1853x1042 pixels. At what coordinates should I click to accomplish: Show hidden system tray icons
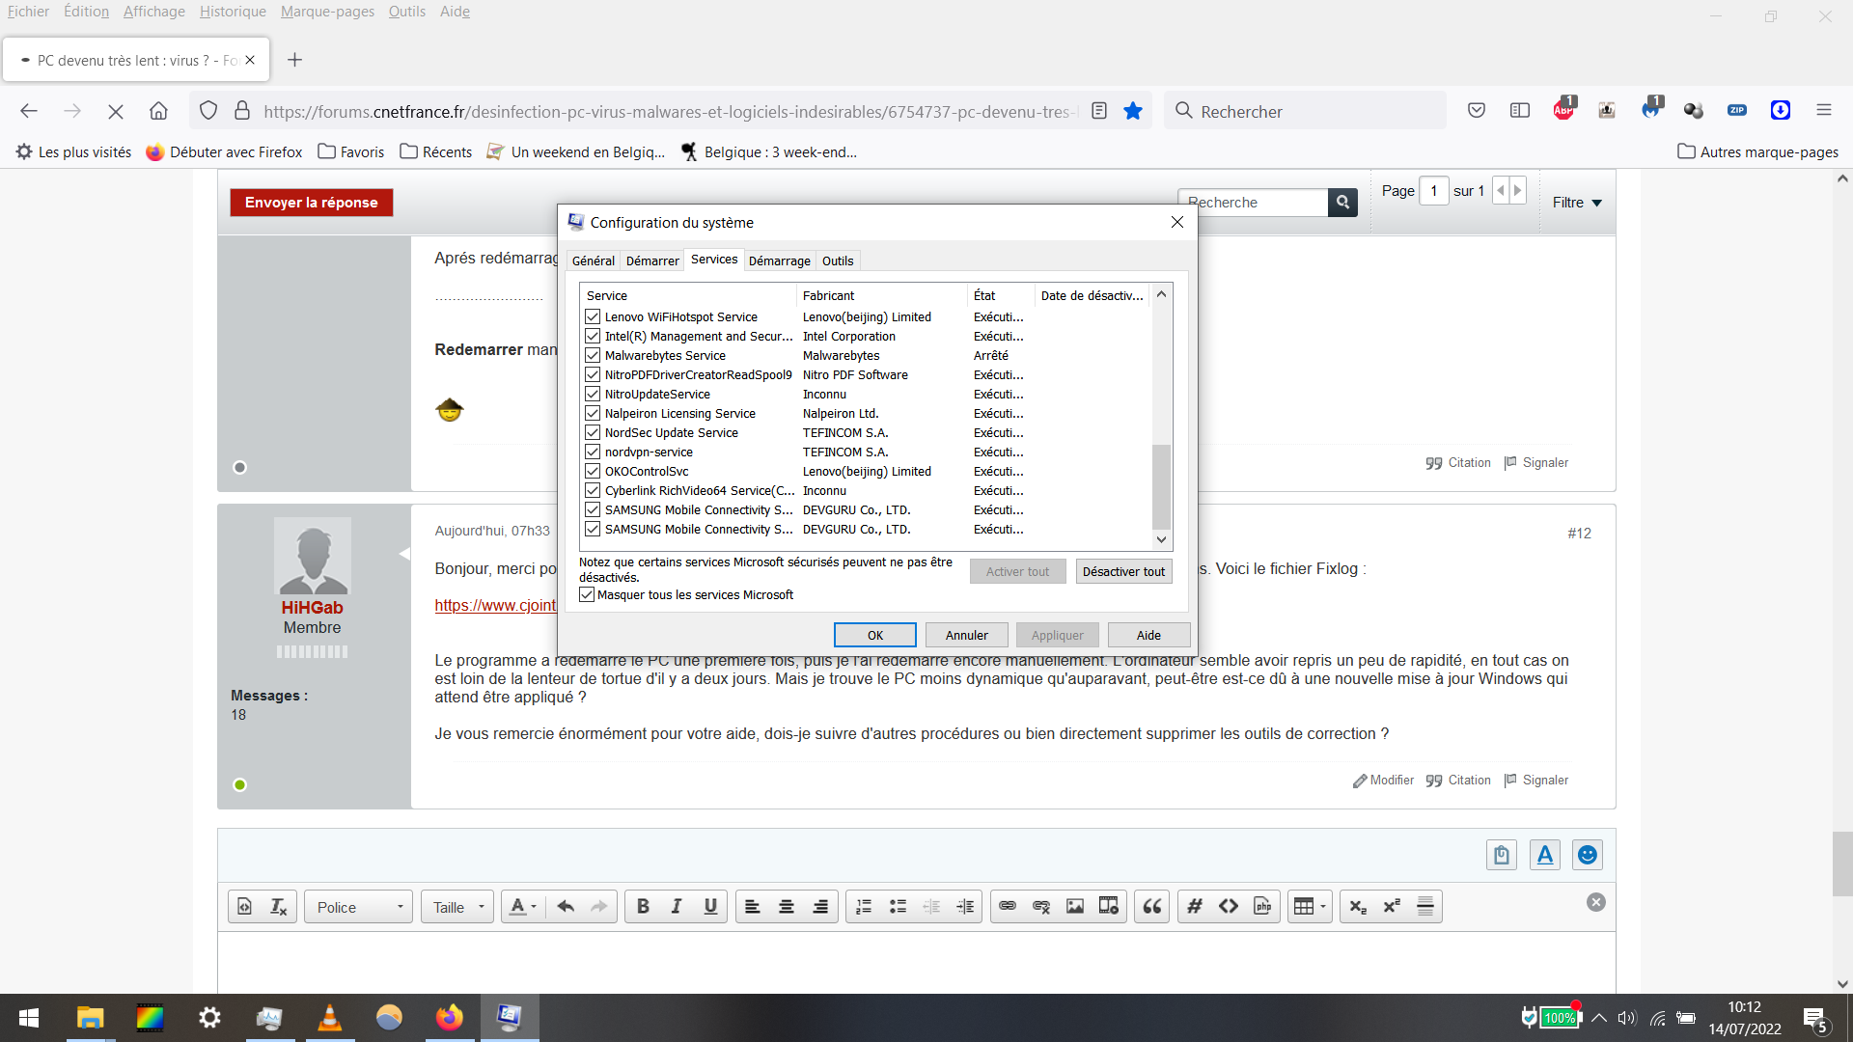pos(1599,1018)
